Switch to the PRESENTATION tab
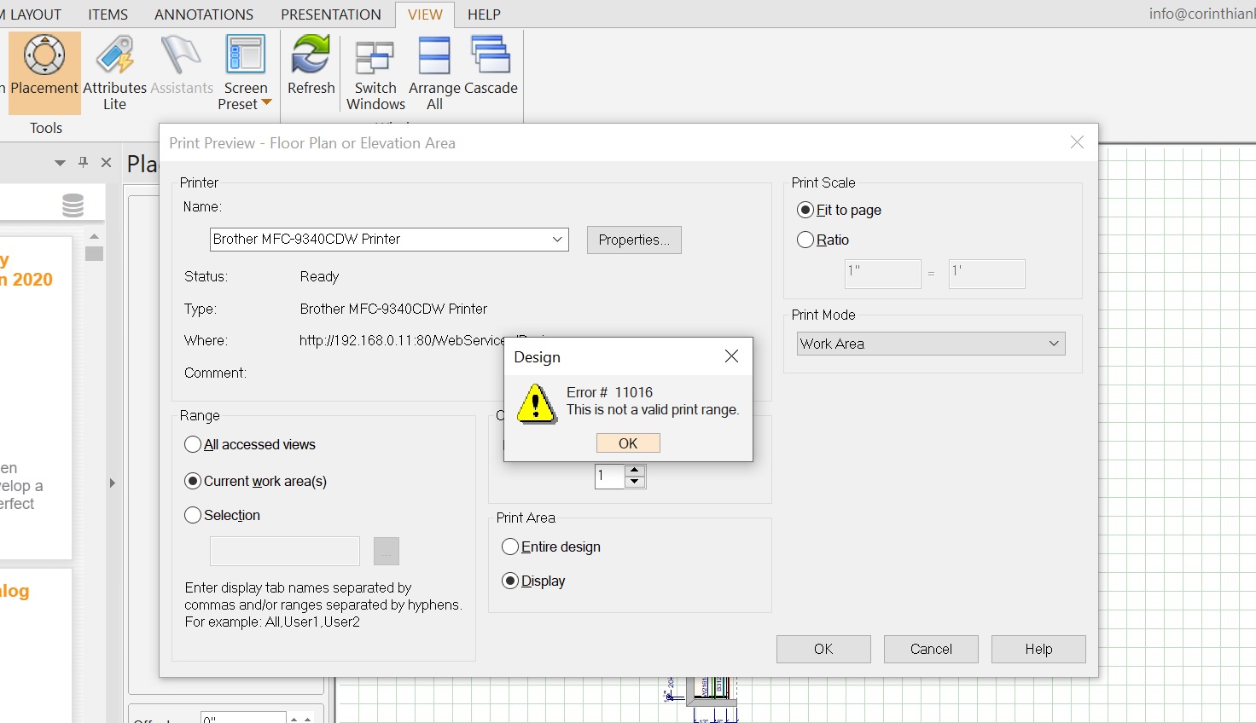 tap(331, 14)
